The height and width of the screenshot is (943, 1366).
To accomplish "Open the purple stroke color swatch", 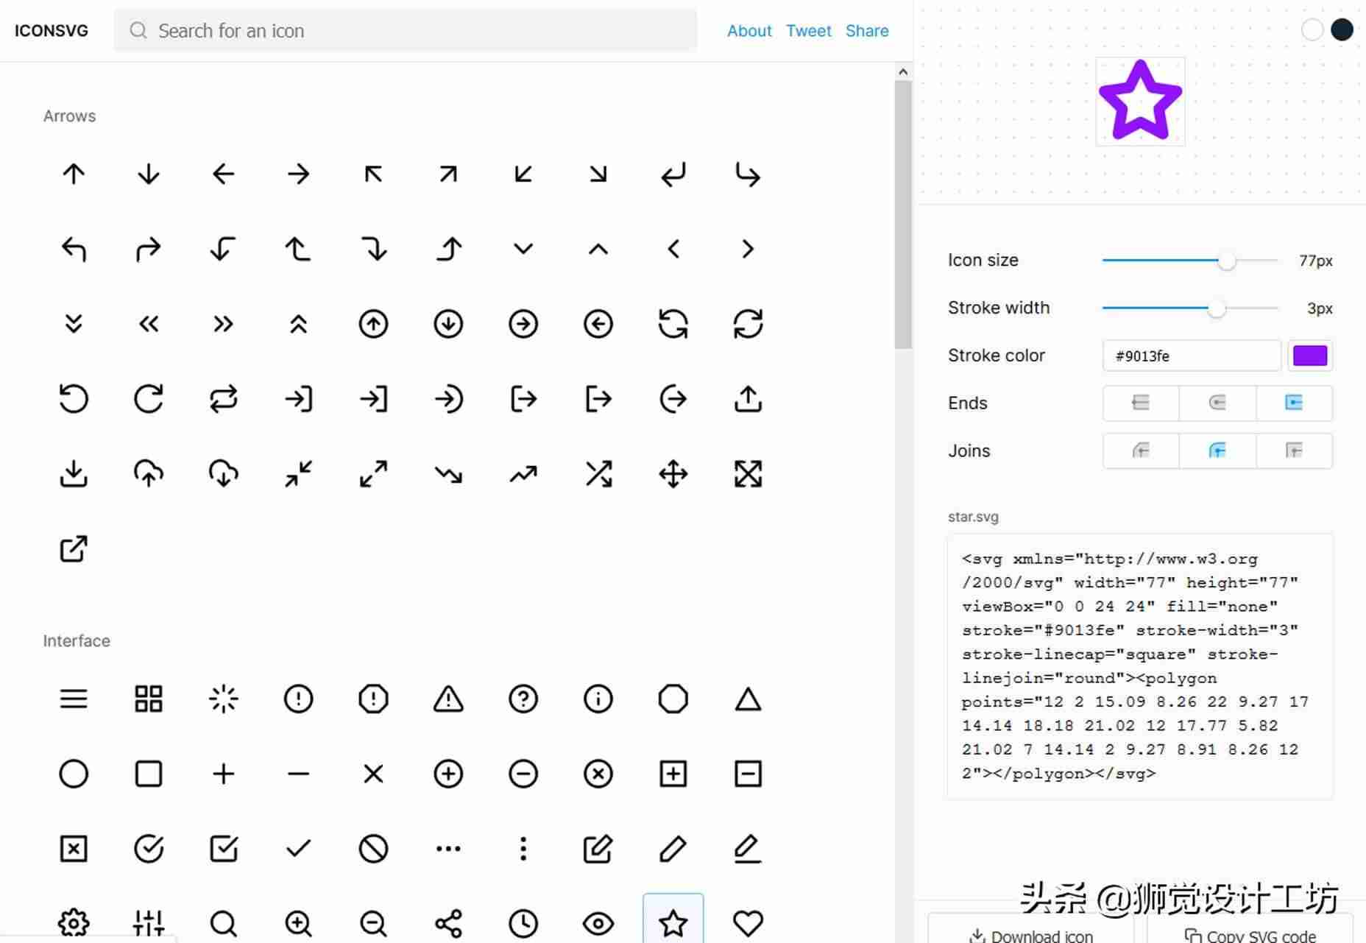I will click(1310, 356).
